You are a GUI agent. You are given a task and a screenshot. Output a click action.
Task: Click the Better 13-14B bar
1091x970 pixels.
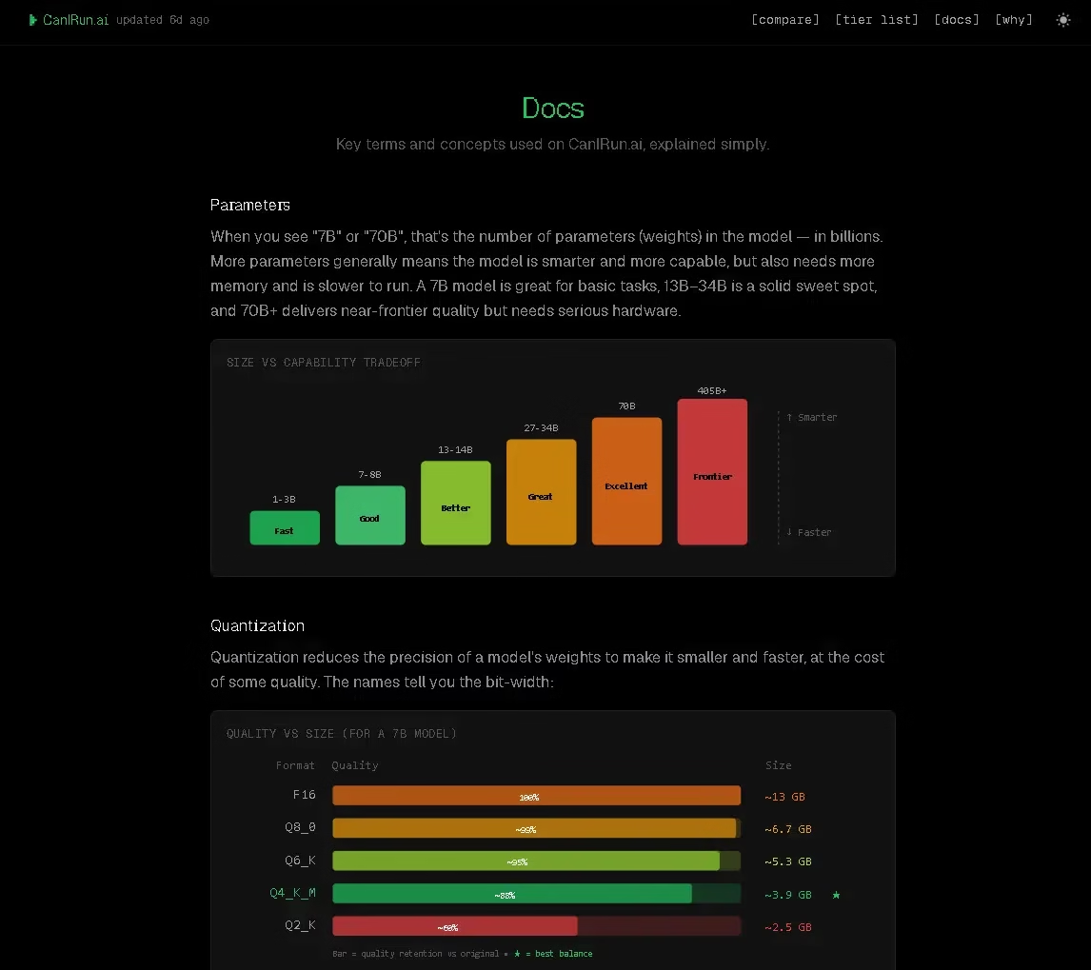tap(456, 504)
